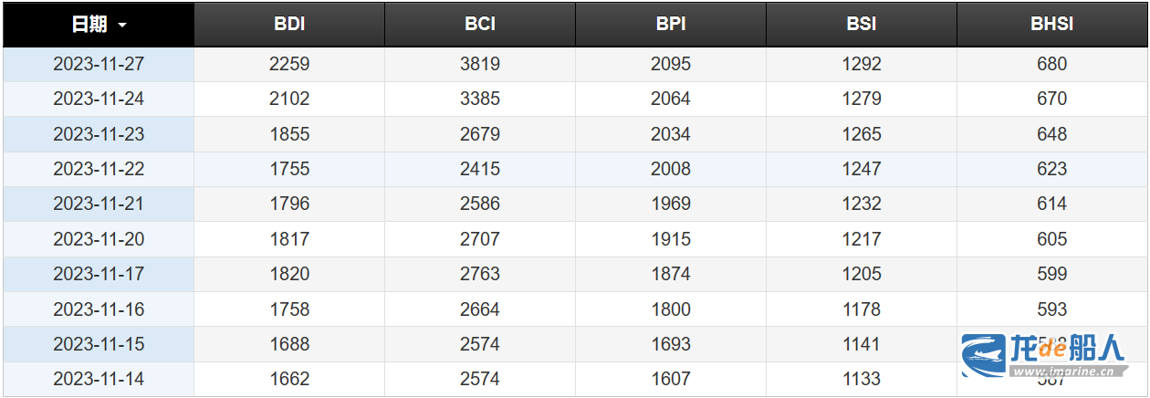This screenshot has width=1150, height=398.
Task: Click the BHSI column header
Action: coord(1051,25)
